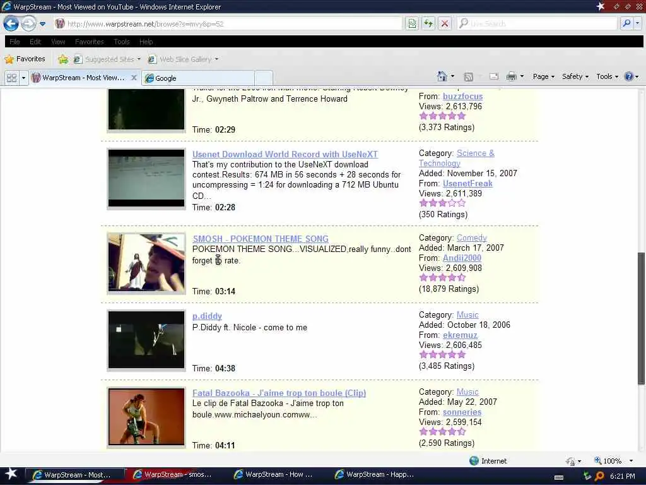
Task: Open the Tools menu in menu bar
Action: pos(122,42)
